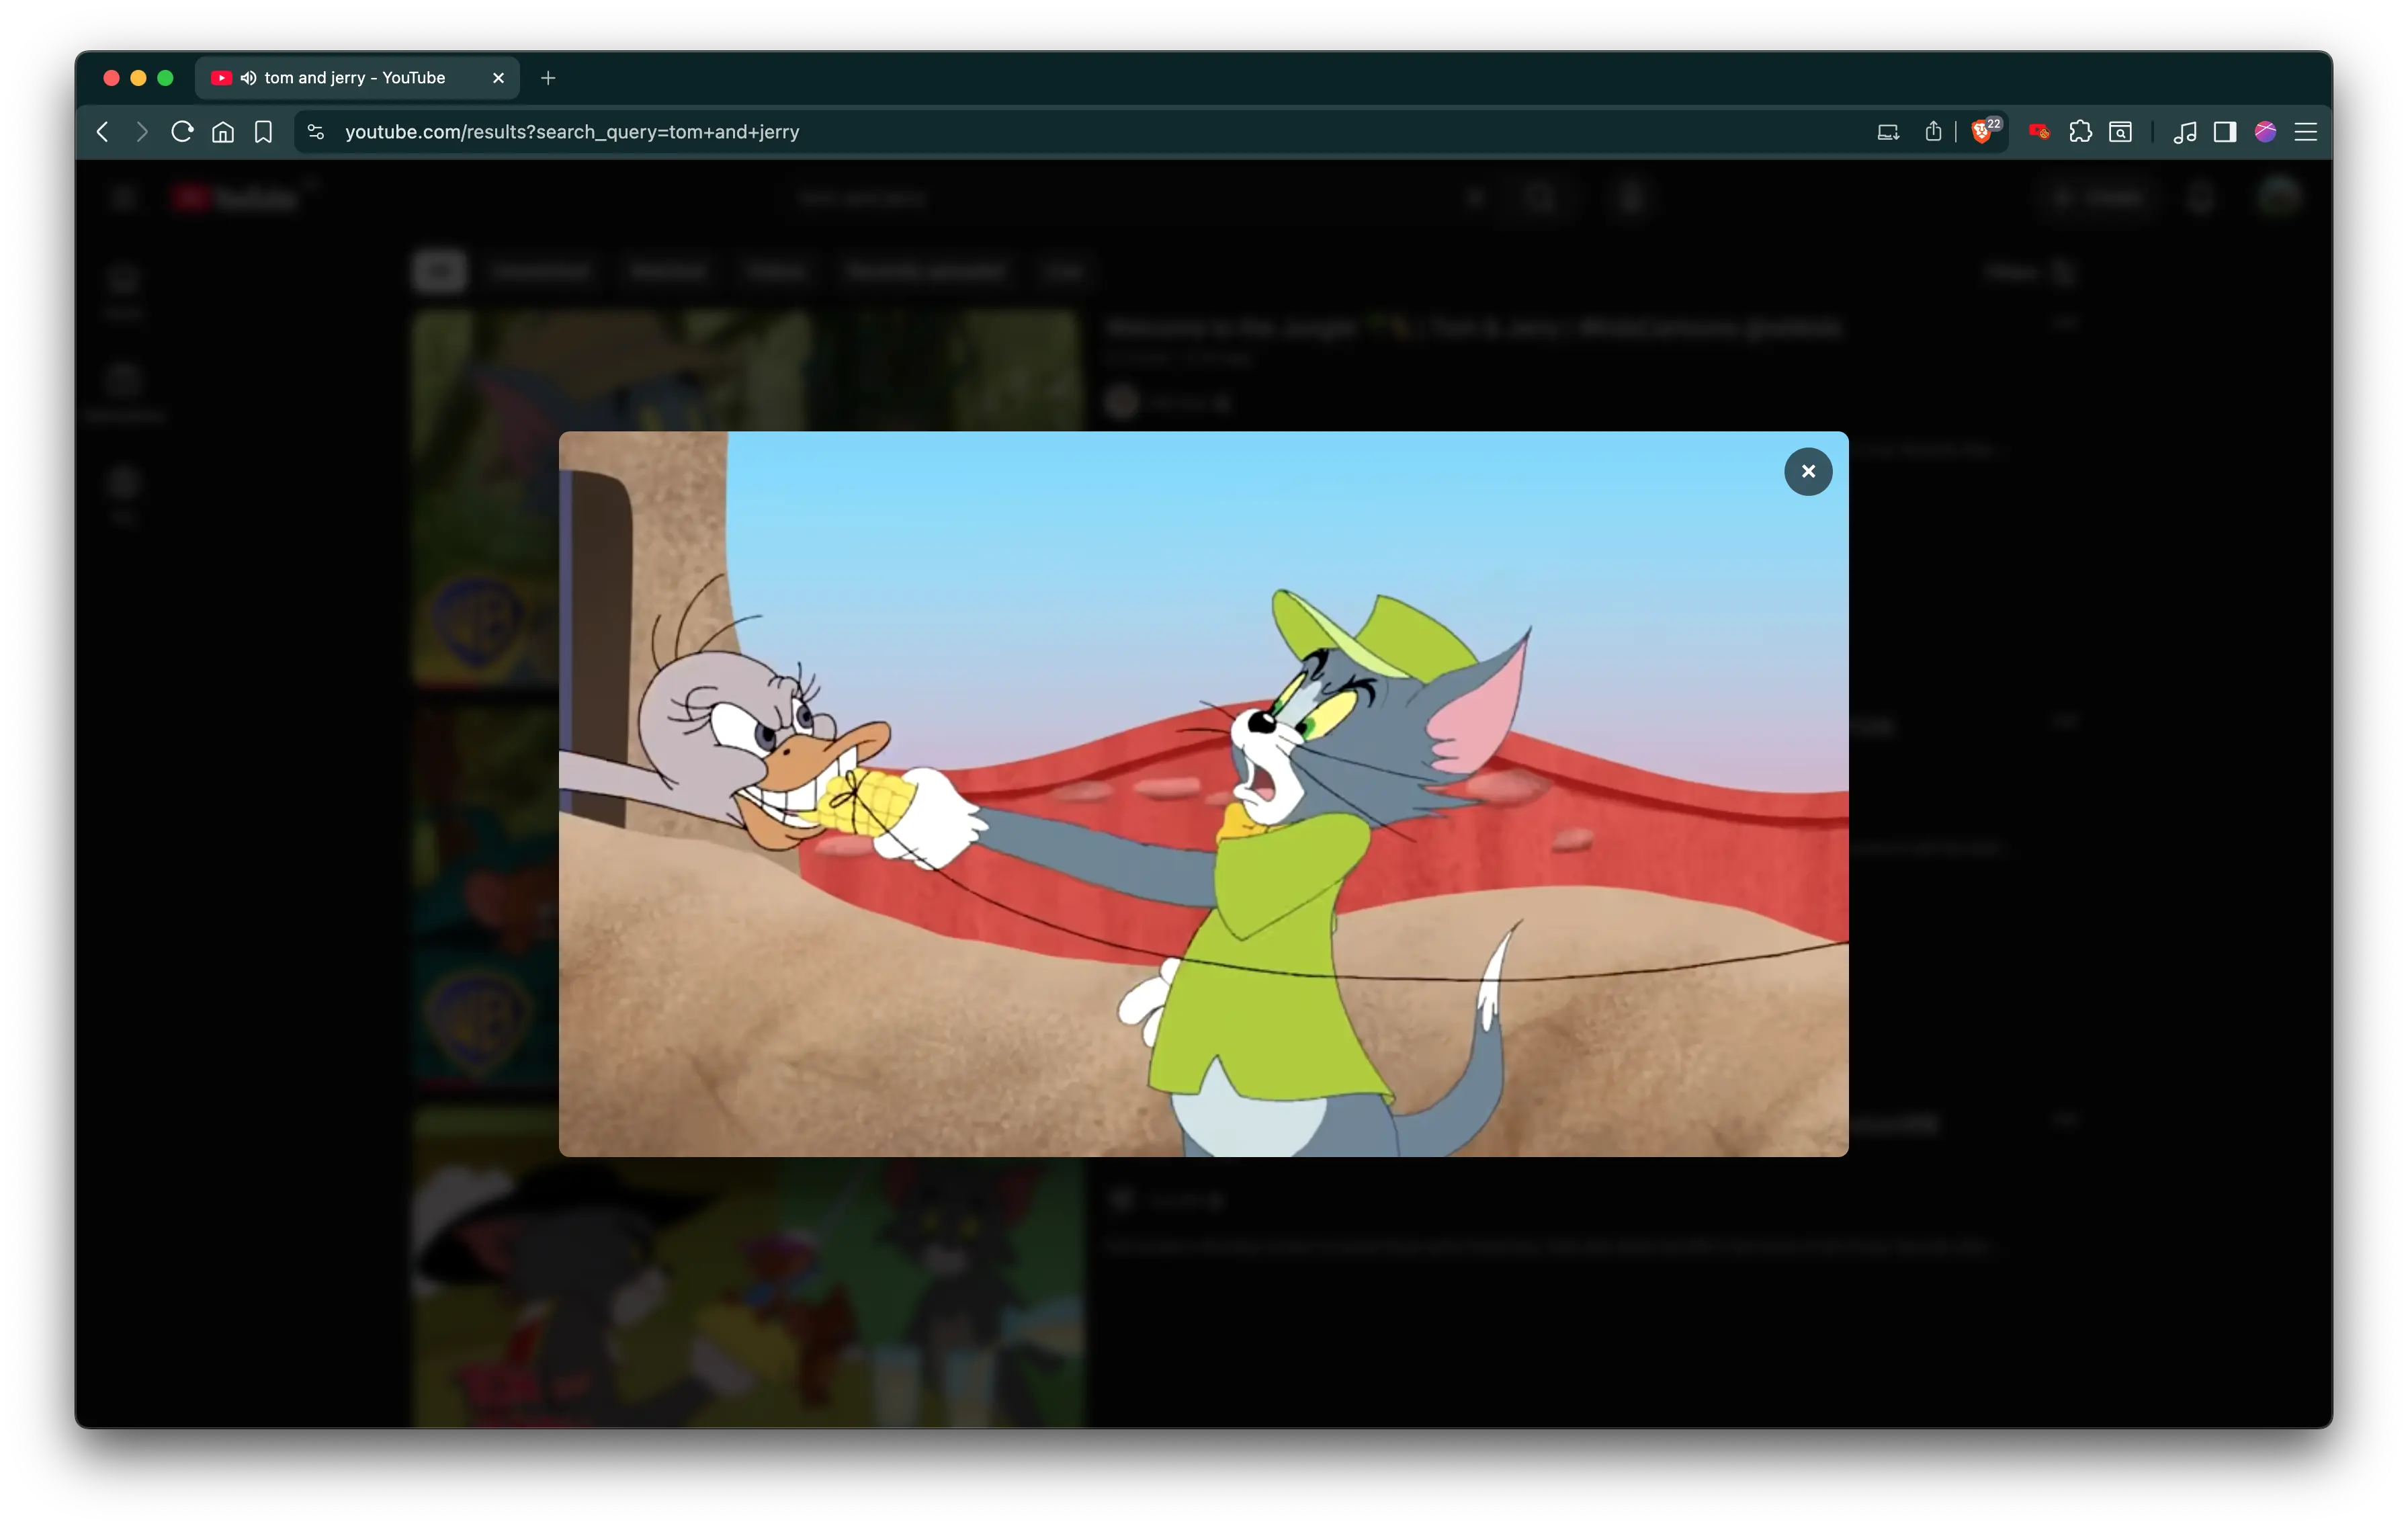Click the Tom and duck cartoon image
This screenshot has width=2408, height=1528.
coord(1203,794)
